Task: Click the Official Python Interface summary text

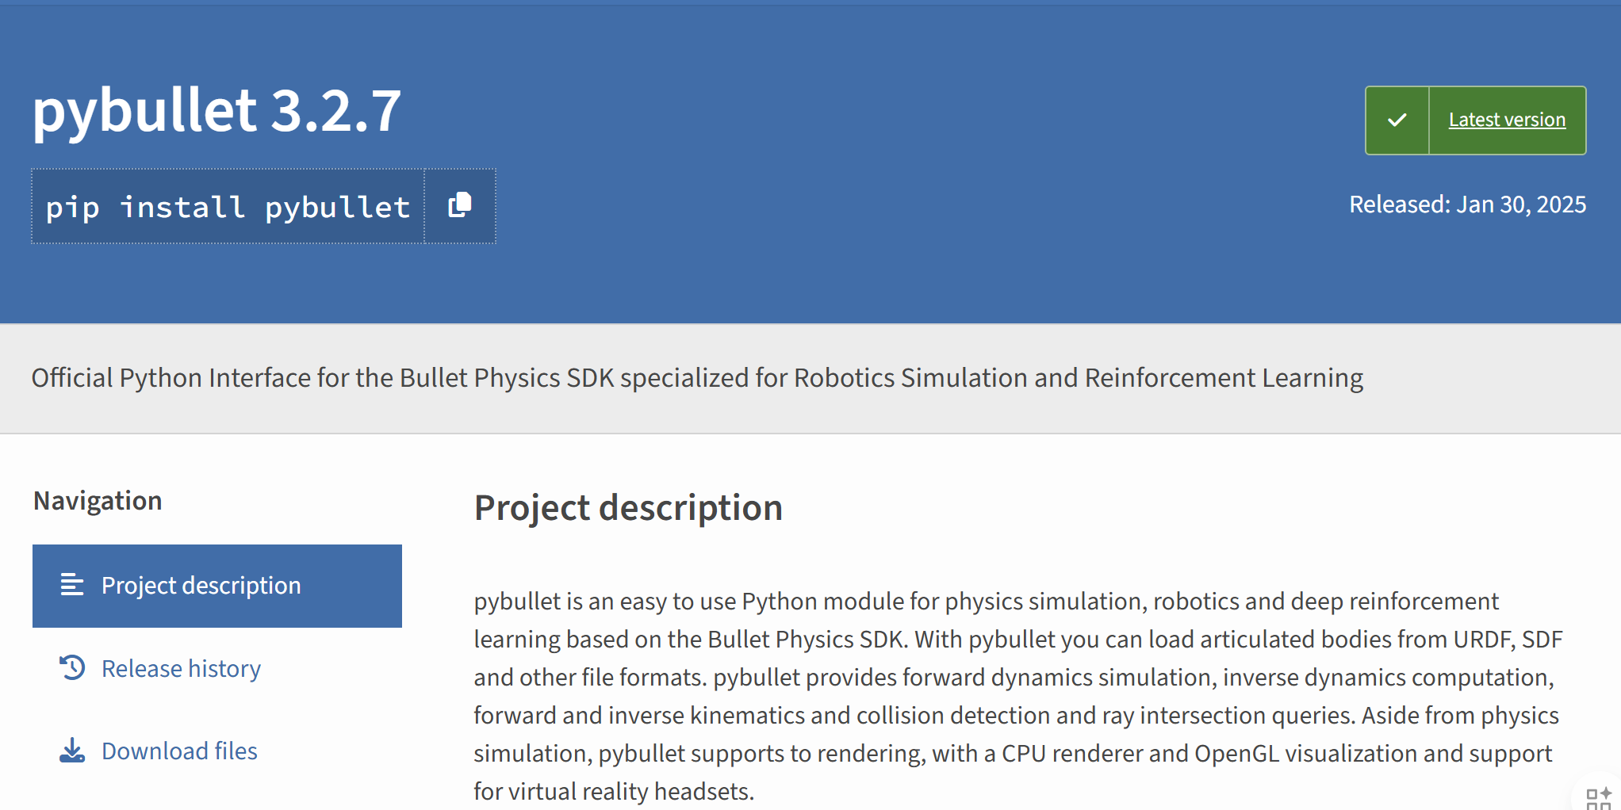Action: 697,378
